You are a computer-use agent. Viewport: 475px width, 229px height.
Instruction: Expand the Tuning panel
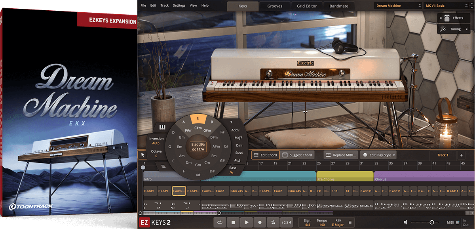pos(467,29)
